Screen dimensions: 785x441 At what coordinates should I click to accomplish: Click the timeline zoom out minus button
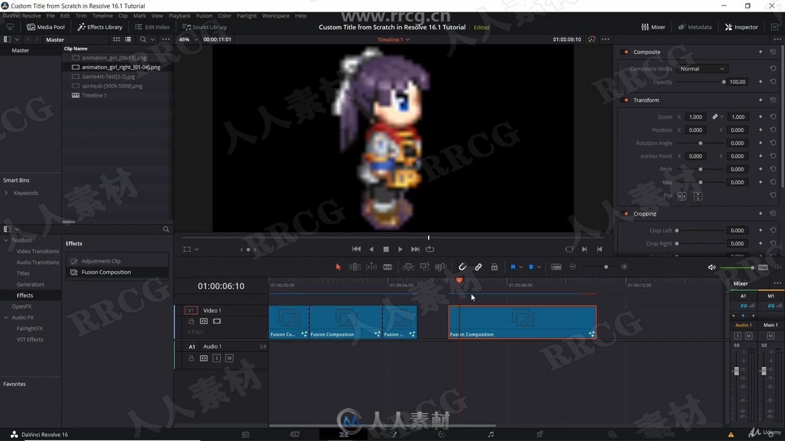coord(573,267)
